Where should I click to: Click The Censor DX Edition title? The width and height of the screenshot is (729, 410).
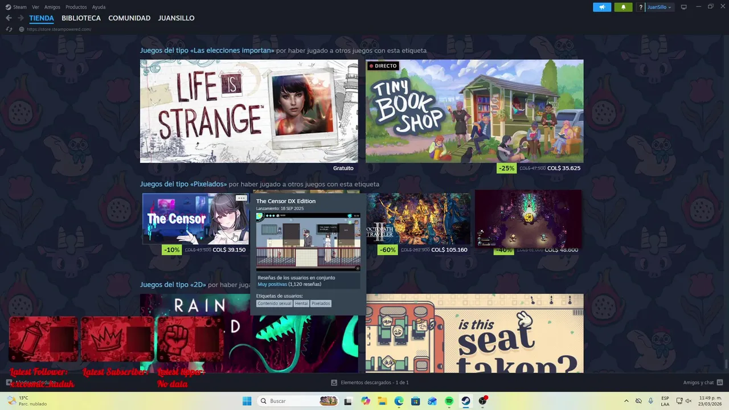point(285,201)
